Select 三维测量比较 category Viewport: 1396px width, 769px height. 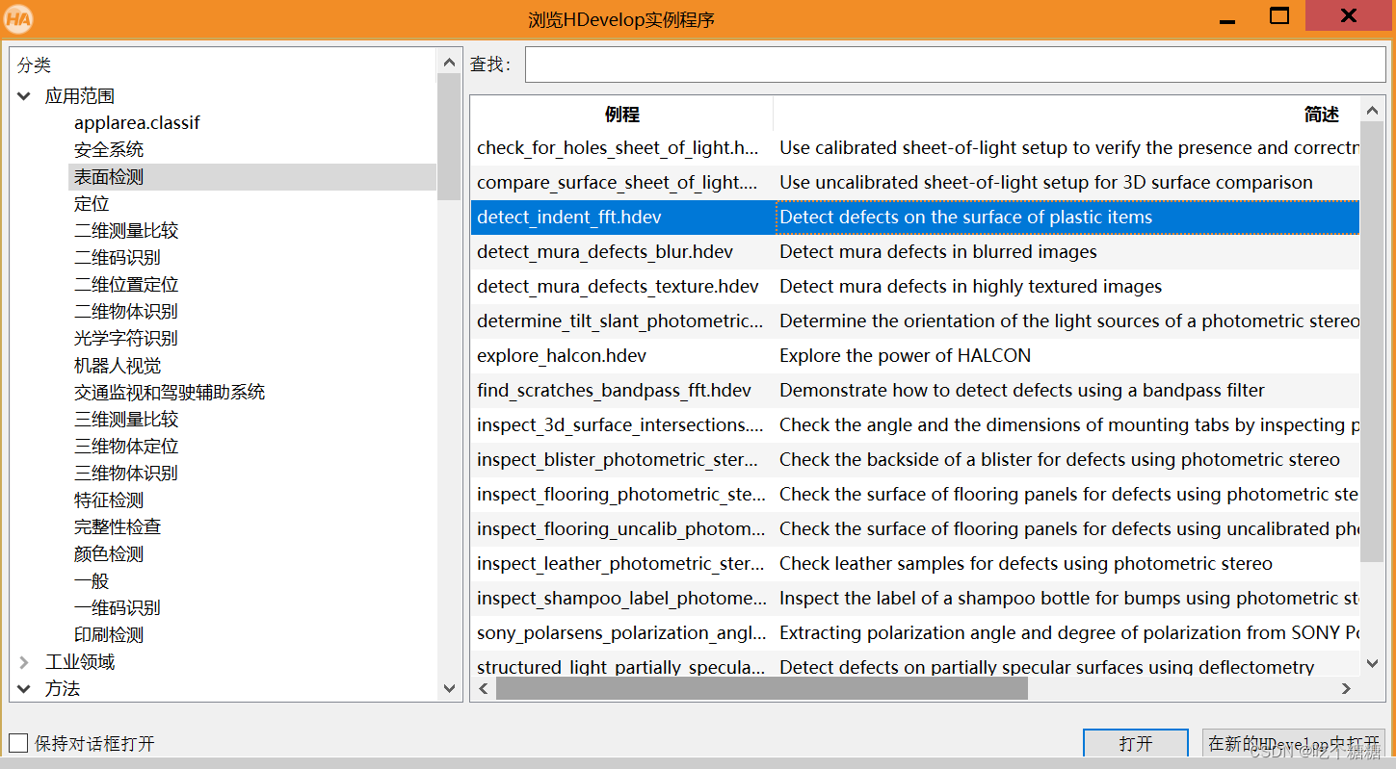126,420
